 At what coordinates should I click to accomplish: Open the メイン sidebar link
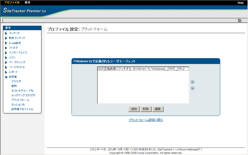point(12,57)
